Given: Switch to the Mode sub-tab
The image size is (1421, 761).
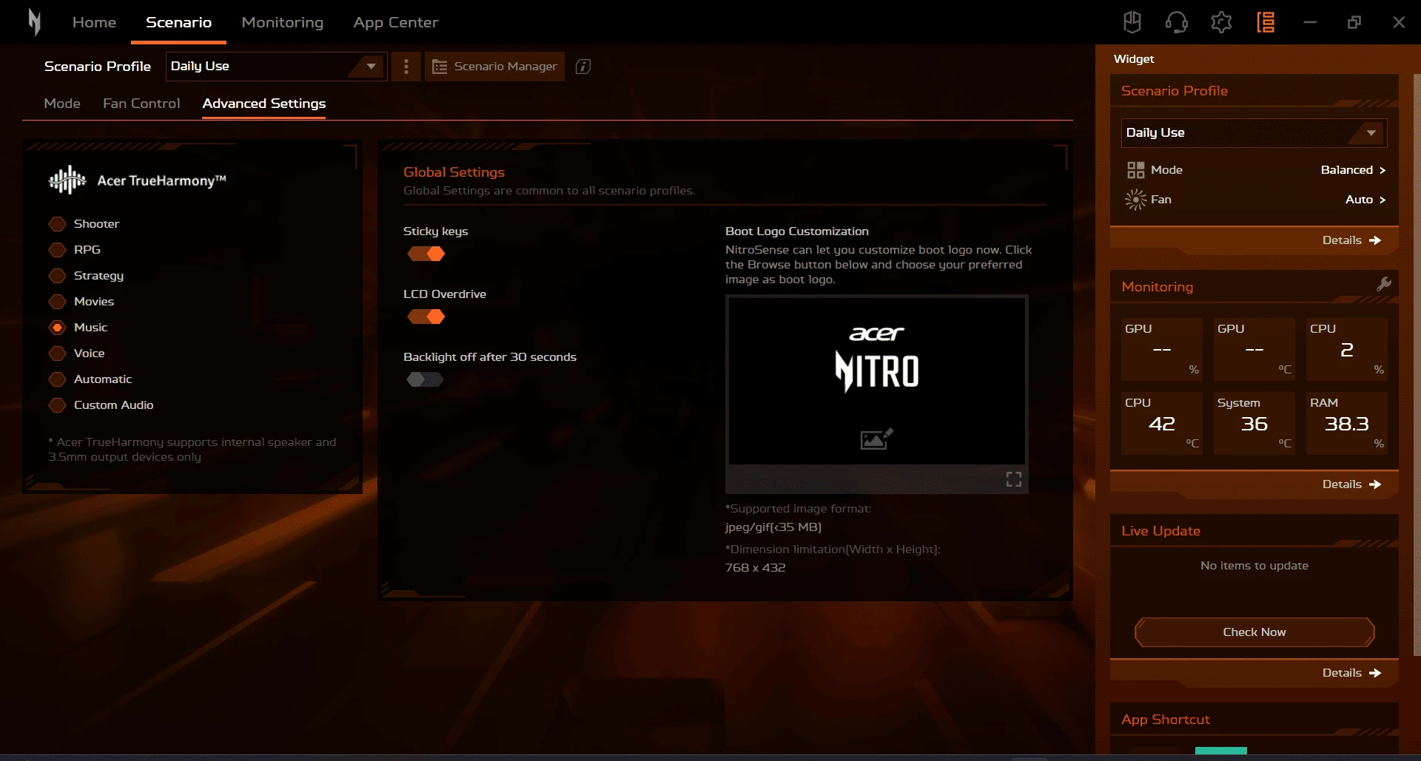Looking at the screenshot, I should [62, 104].
